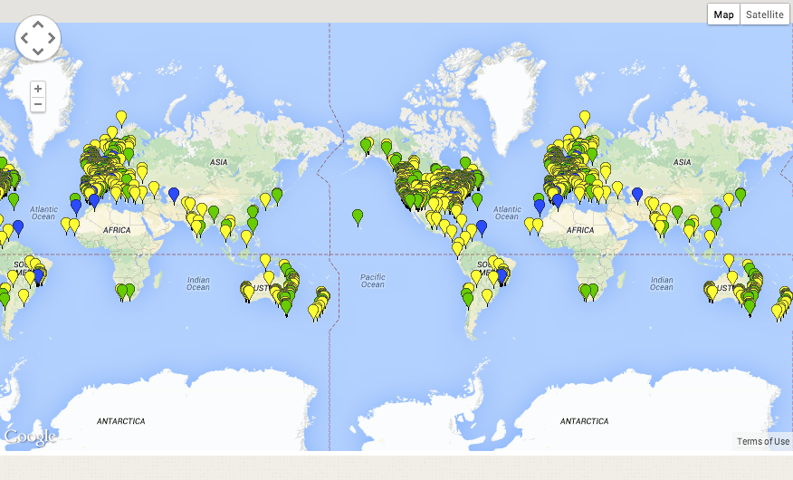Pan the map right with the right arrow
This screenshot has width=793, height=480.
coord(52,38)
